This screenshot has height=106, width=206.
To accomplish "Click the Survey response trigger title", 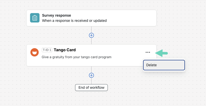I will [x=57, y=15].
